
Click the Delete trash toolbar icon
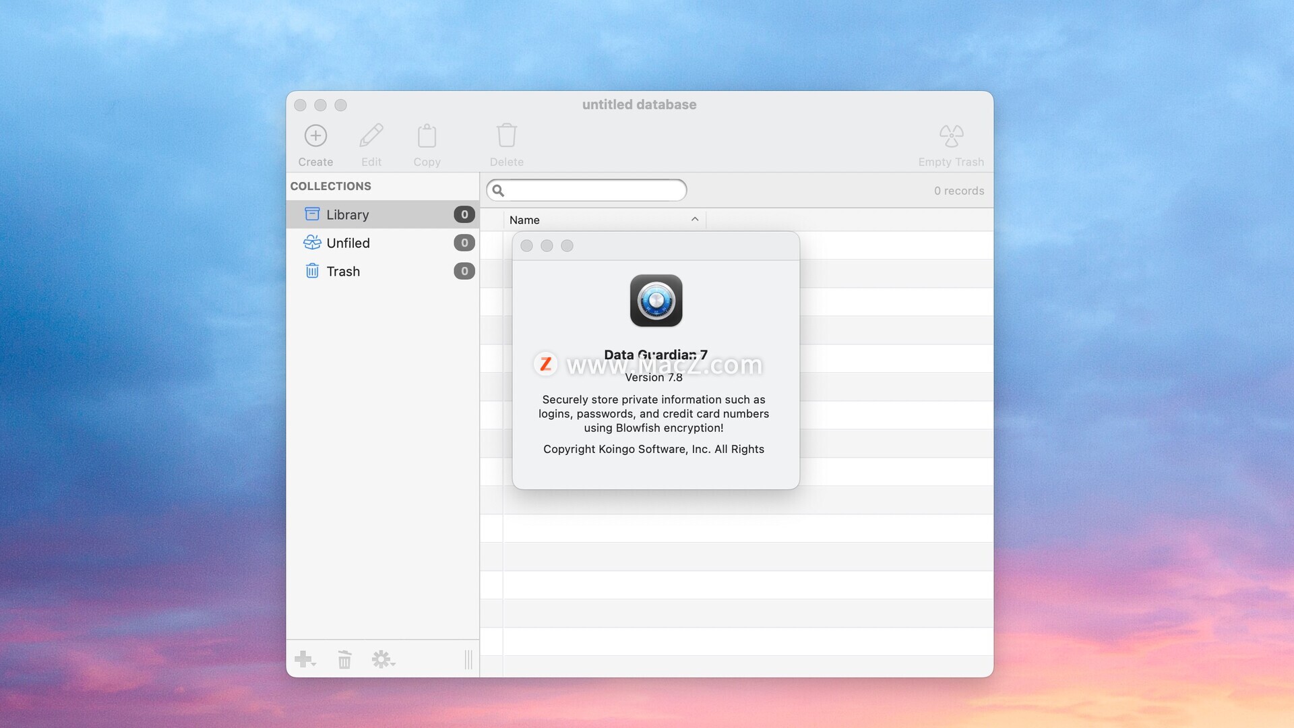[x=506, y=136]
